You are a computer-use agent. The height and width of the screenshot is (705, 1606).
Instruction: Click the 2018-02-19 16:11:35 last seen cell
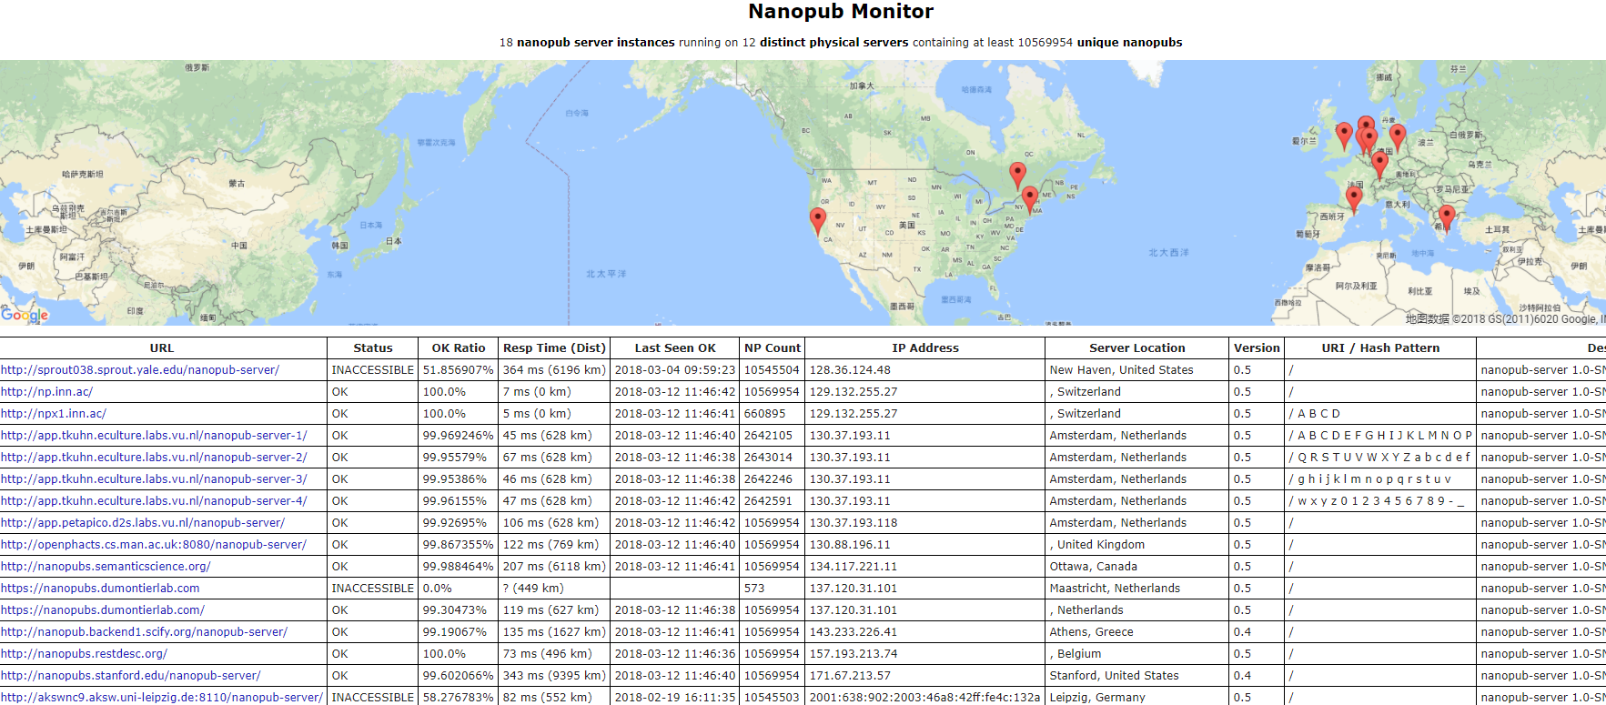[675, 697]
